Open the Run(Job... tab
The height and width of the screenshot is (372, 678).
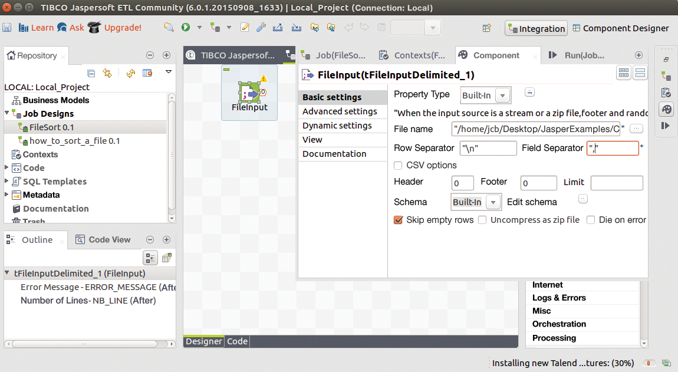point(577,55)
